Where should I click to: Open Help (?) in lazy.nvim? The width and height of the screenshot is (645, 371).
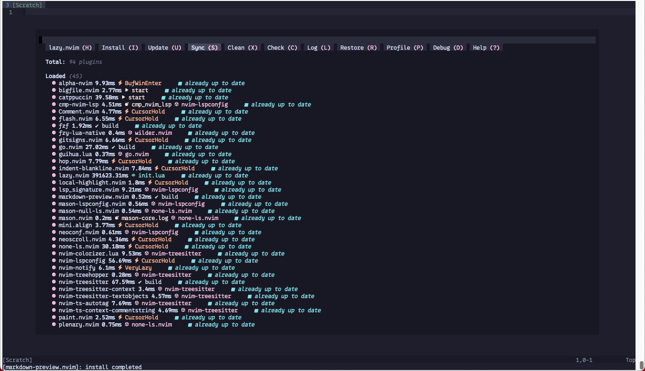pos(486,47)
